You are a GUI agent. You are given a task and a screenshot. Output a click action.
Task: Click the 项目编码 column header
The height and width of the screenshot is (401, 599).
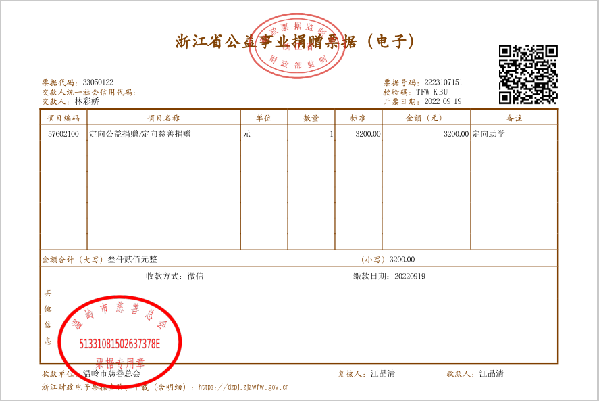pos(63,118)
